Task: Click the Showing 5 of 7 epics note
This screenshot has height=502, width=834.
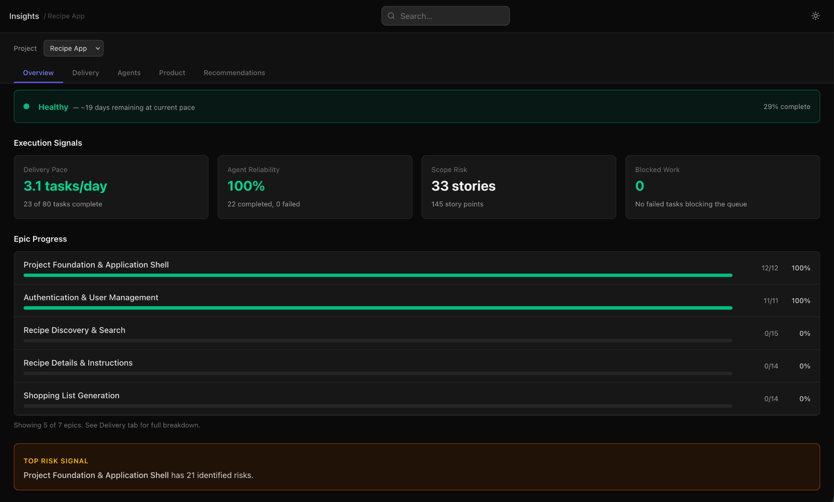Action: [x=107, y=425]
